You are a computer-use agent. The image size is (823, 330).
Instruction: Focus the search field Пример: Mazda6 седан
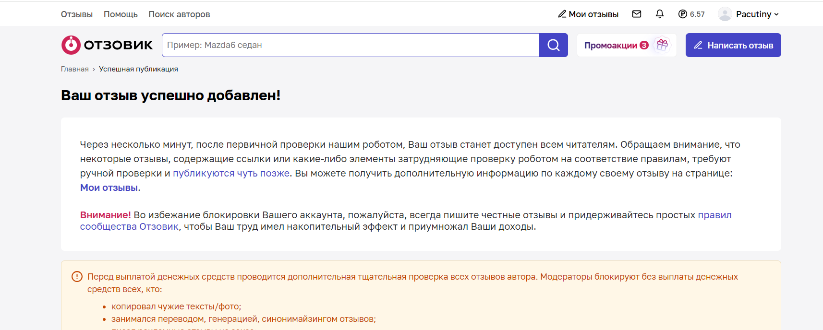[x=351, y=45]
